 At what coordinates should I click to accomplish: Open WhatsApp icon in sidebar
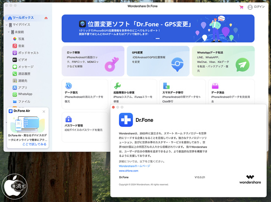15,94
